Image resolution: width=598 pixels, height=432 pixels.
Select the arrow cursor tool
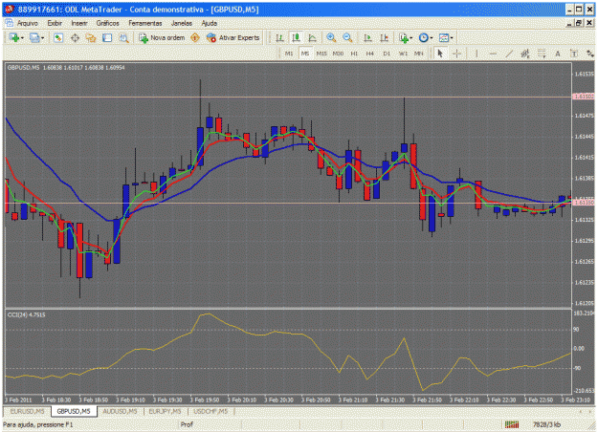tap(440, 54)
